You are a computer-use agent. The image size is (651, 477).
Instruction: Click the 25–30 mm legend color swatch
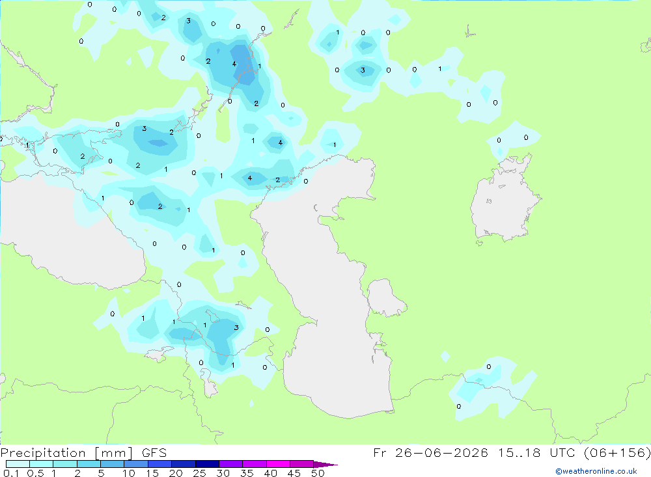point(207,464)
